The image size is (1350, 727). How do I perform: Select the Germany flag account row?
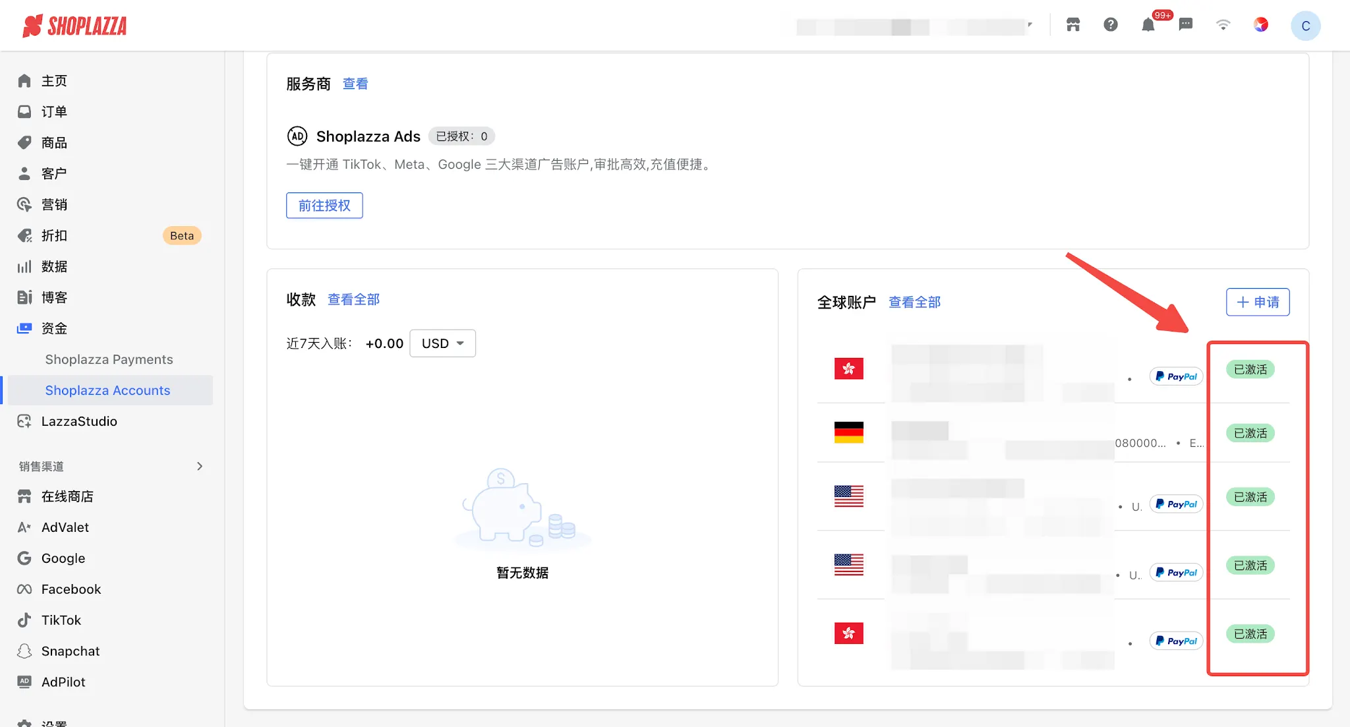(1053, 432)
